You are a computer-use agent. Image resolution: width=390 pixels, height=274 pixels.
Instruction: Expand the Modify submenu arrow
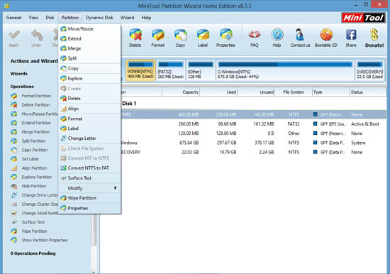pos(115,188)
